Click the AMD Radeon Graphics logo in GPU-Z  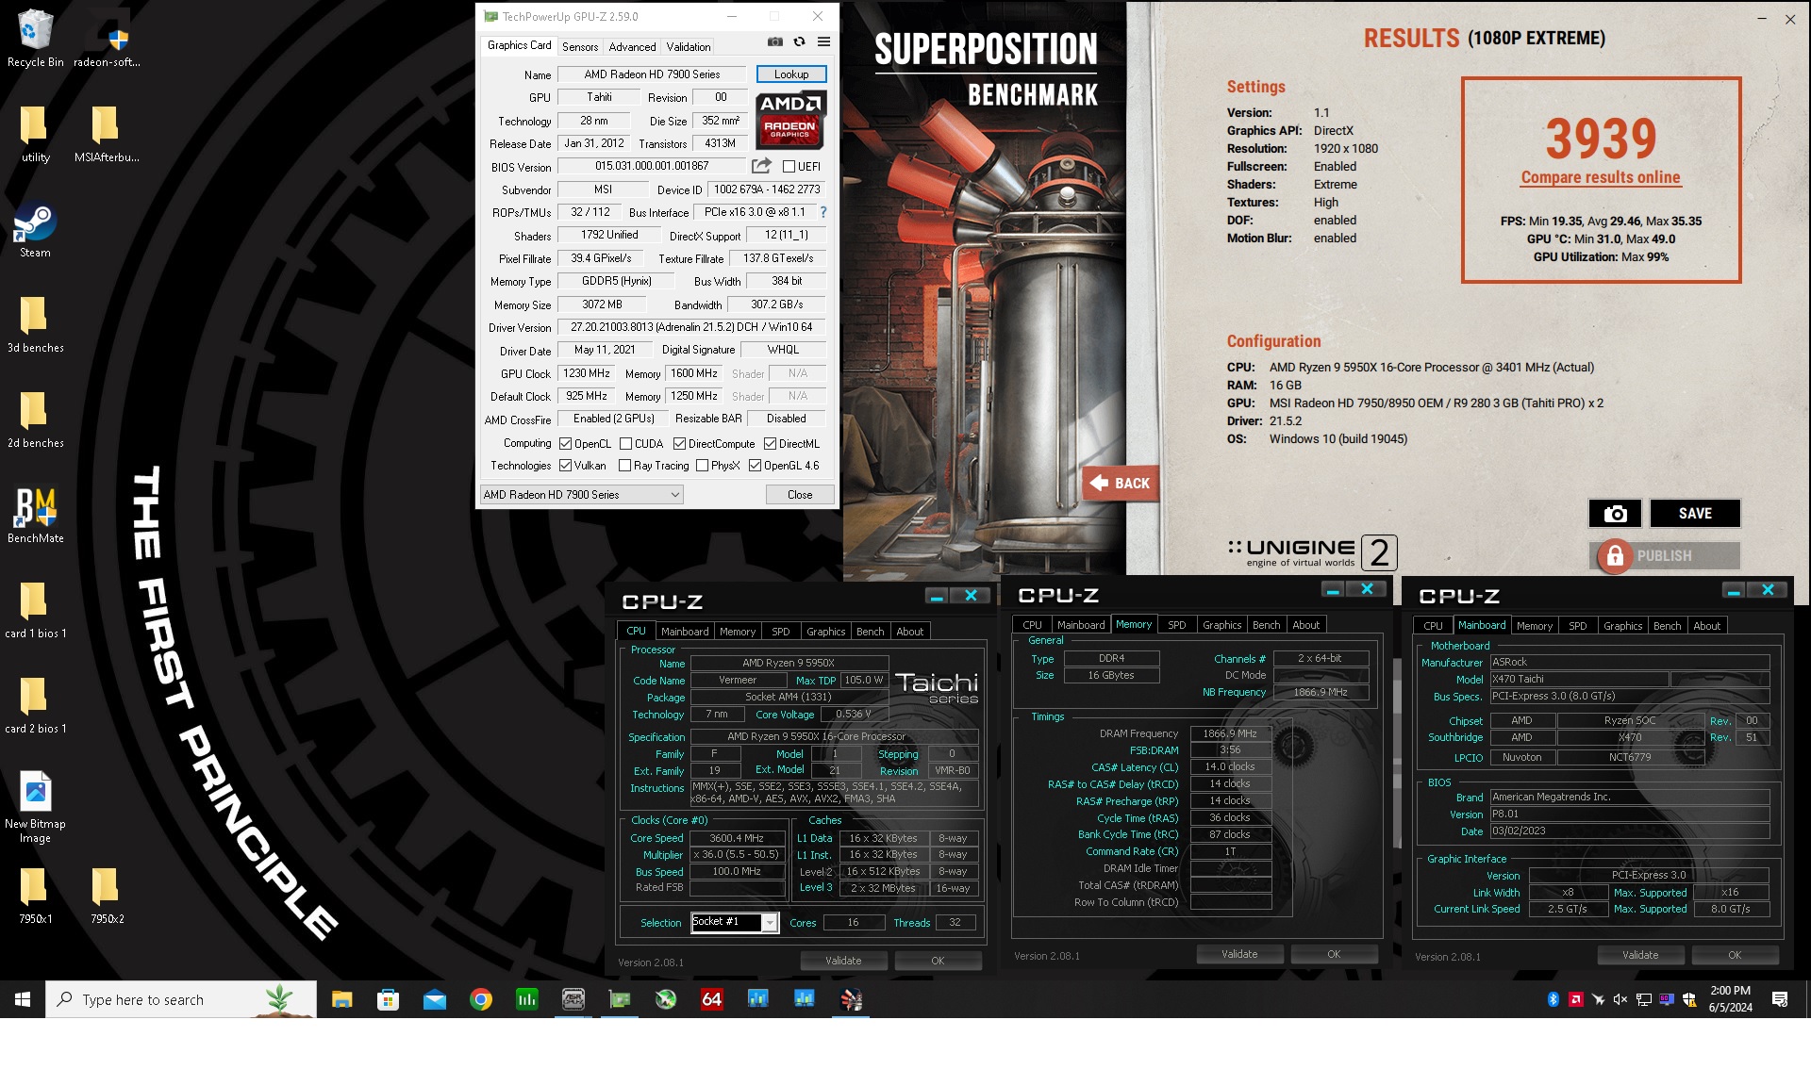tap(790, 120)
